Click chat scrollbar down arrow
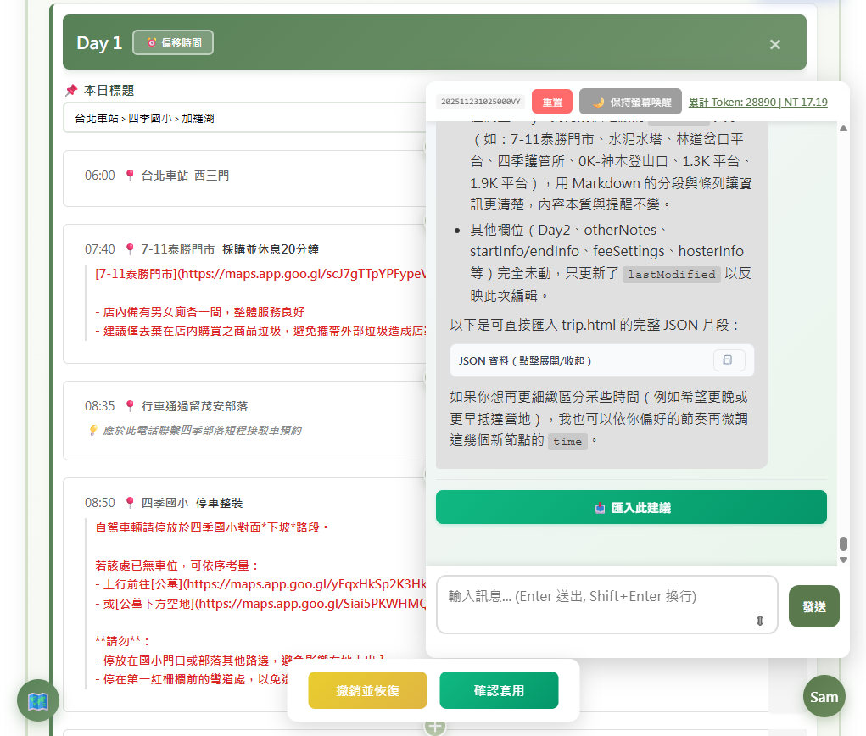Viewport: 866px width, 736px height. pyautogui.click(x=843, y=560)
